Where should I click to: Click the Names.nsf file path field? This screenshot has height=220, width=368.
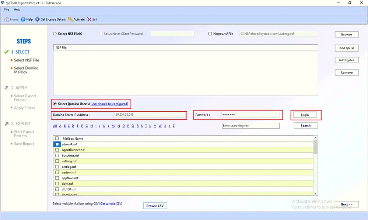click(278, 34)
